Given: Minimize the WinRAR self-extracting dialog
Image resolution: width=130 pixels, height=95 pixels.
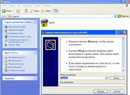Looking at the screenshot, I should [x=117, y=32].
